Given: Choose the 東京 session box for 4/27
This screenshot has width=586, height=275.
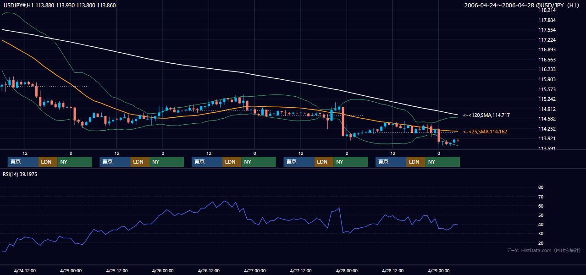Looking at the screenshot, I should (x=299, y=162).
